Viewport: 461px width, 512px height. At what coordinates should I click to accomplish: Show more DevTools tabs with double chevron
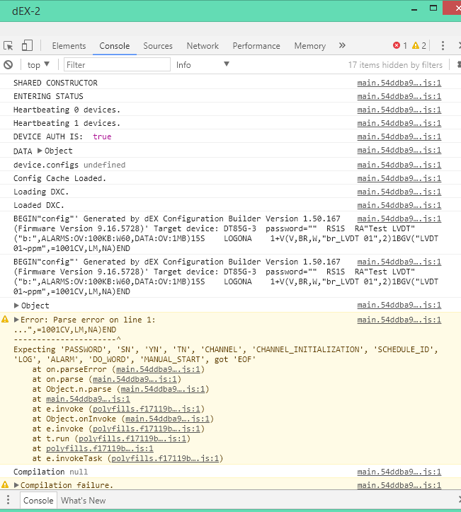(x=342, y=46)
